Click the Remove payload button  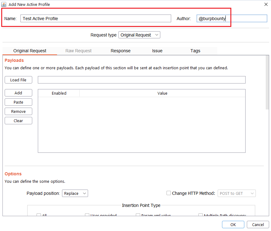pyautogui.click(x=18, y=111)
